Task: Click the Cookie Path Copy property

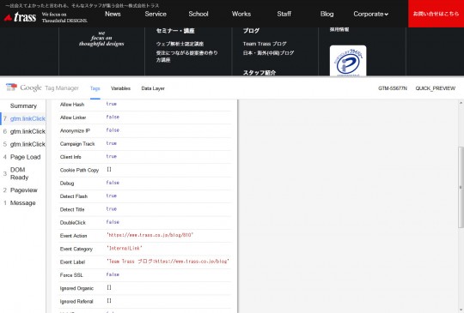Action: [79, 170]
